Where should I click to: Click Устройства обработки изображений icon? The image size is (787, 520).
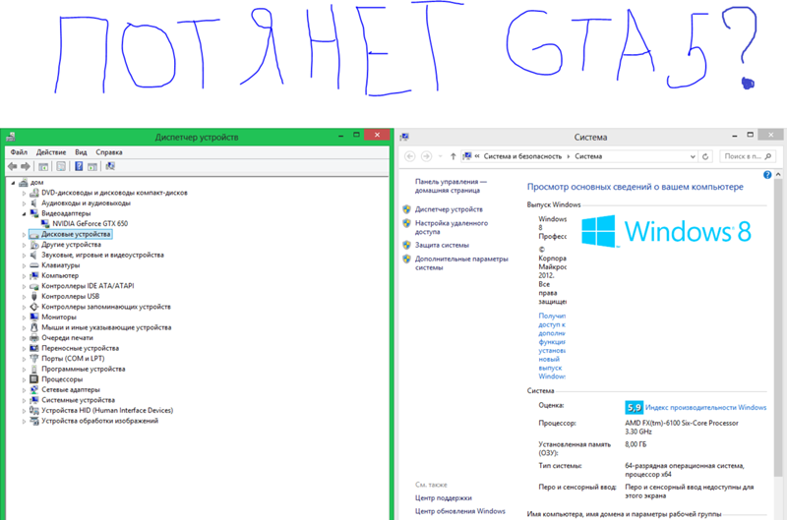pos(34,422)
